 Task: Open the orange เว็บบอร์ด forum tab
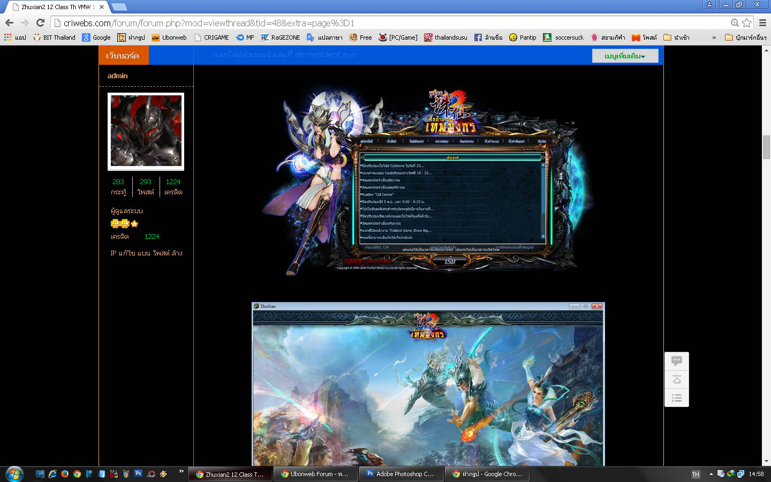point(123,56)
